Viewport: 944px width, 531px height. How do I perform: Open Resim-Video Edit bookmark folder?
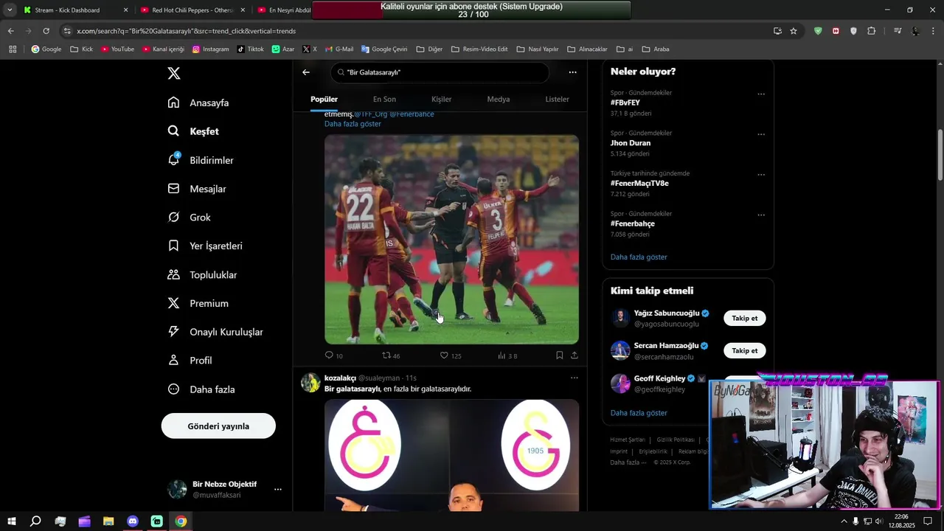[x=479, y=49]
